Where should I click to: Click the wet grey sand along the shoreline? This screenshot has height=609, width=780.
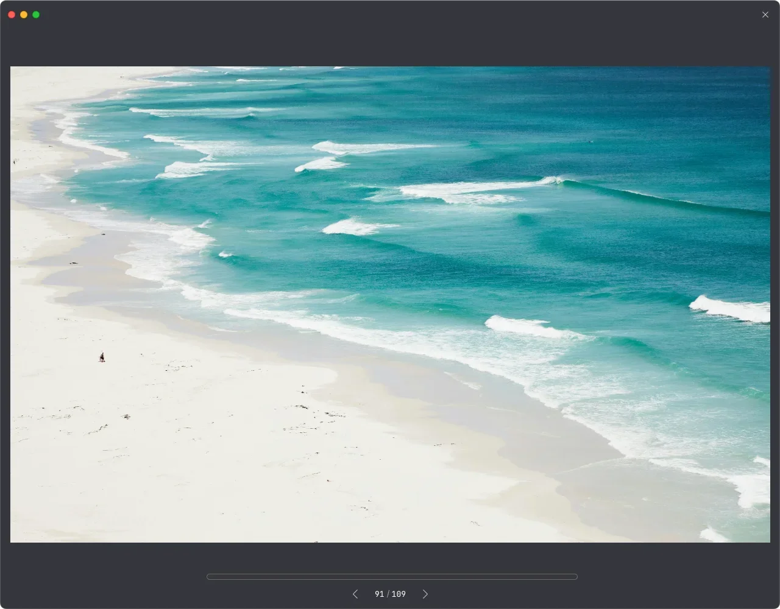[x=427, y=390]
